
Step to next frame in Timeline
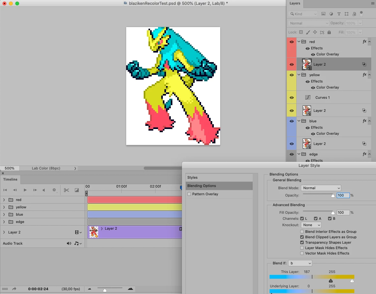coord(35,190)
